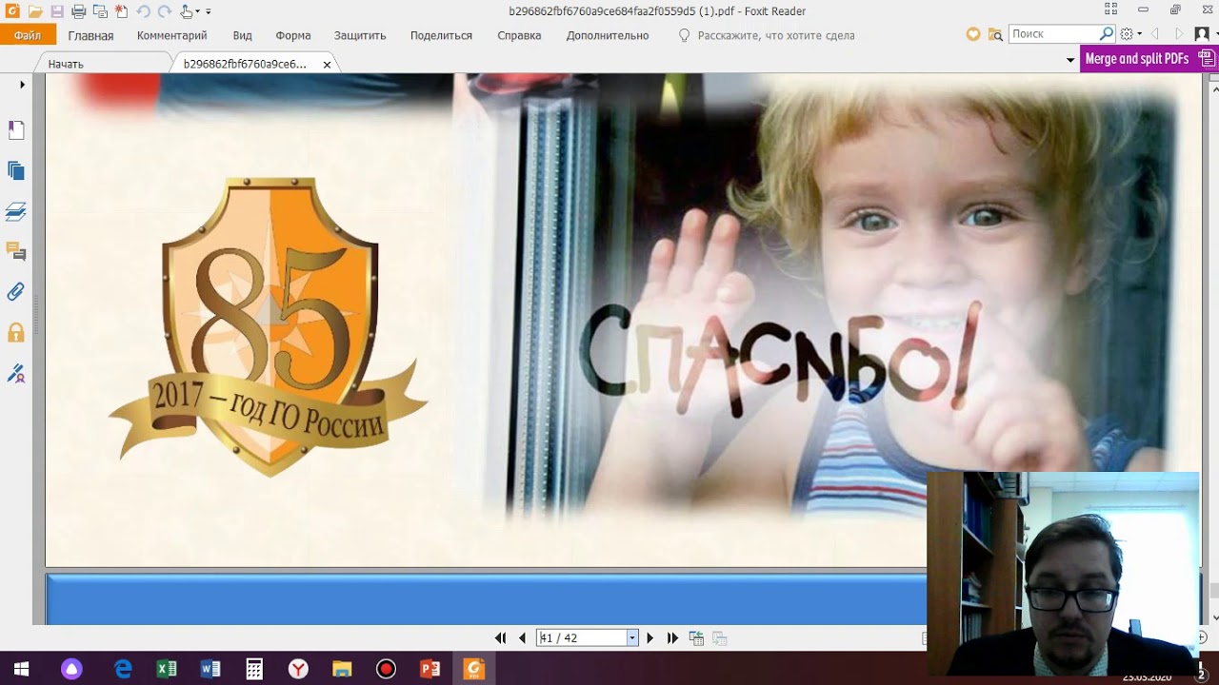Open the Quick Access customize dropdown arrow

(x=209, y=12)
